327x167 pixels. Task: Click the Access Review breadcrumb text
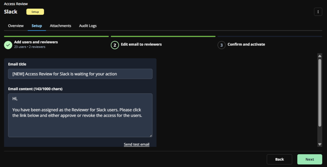coord(16,4)
